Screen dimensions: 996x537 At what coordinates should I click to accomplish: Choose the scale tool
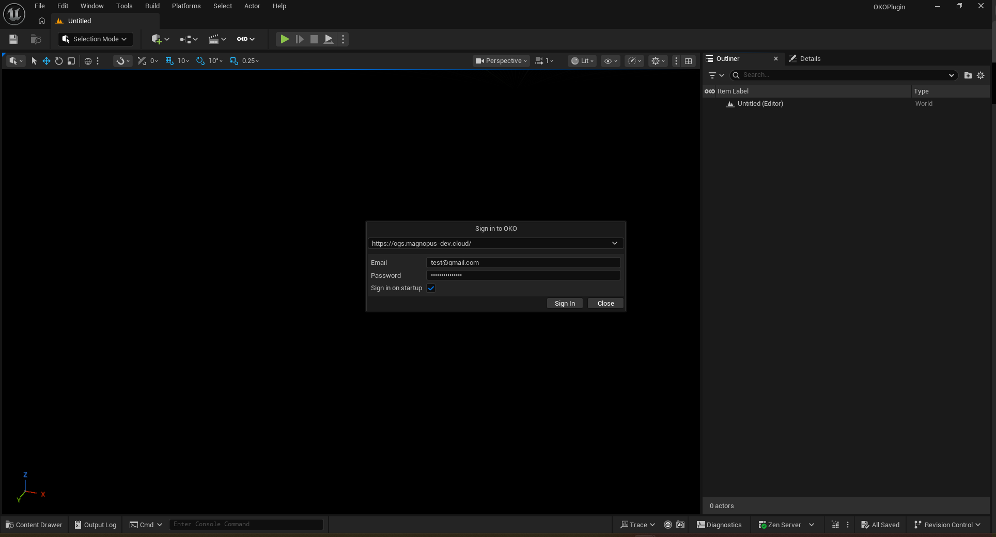click(71, 61)
